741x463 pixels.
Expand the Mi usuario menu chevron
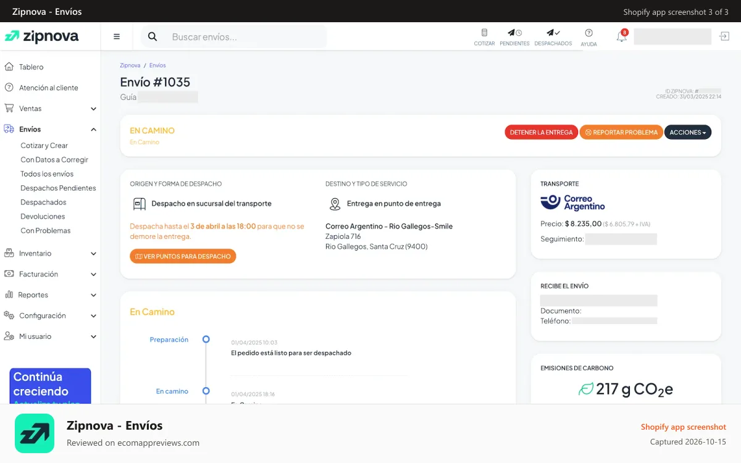[94, 337]
